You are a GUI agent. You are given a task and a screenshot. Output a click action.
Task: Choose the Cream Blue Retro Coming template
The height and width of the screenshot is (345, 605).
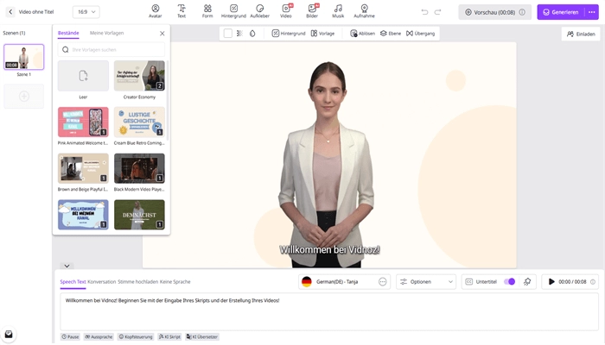pos(139,122)
